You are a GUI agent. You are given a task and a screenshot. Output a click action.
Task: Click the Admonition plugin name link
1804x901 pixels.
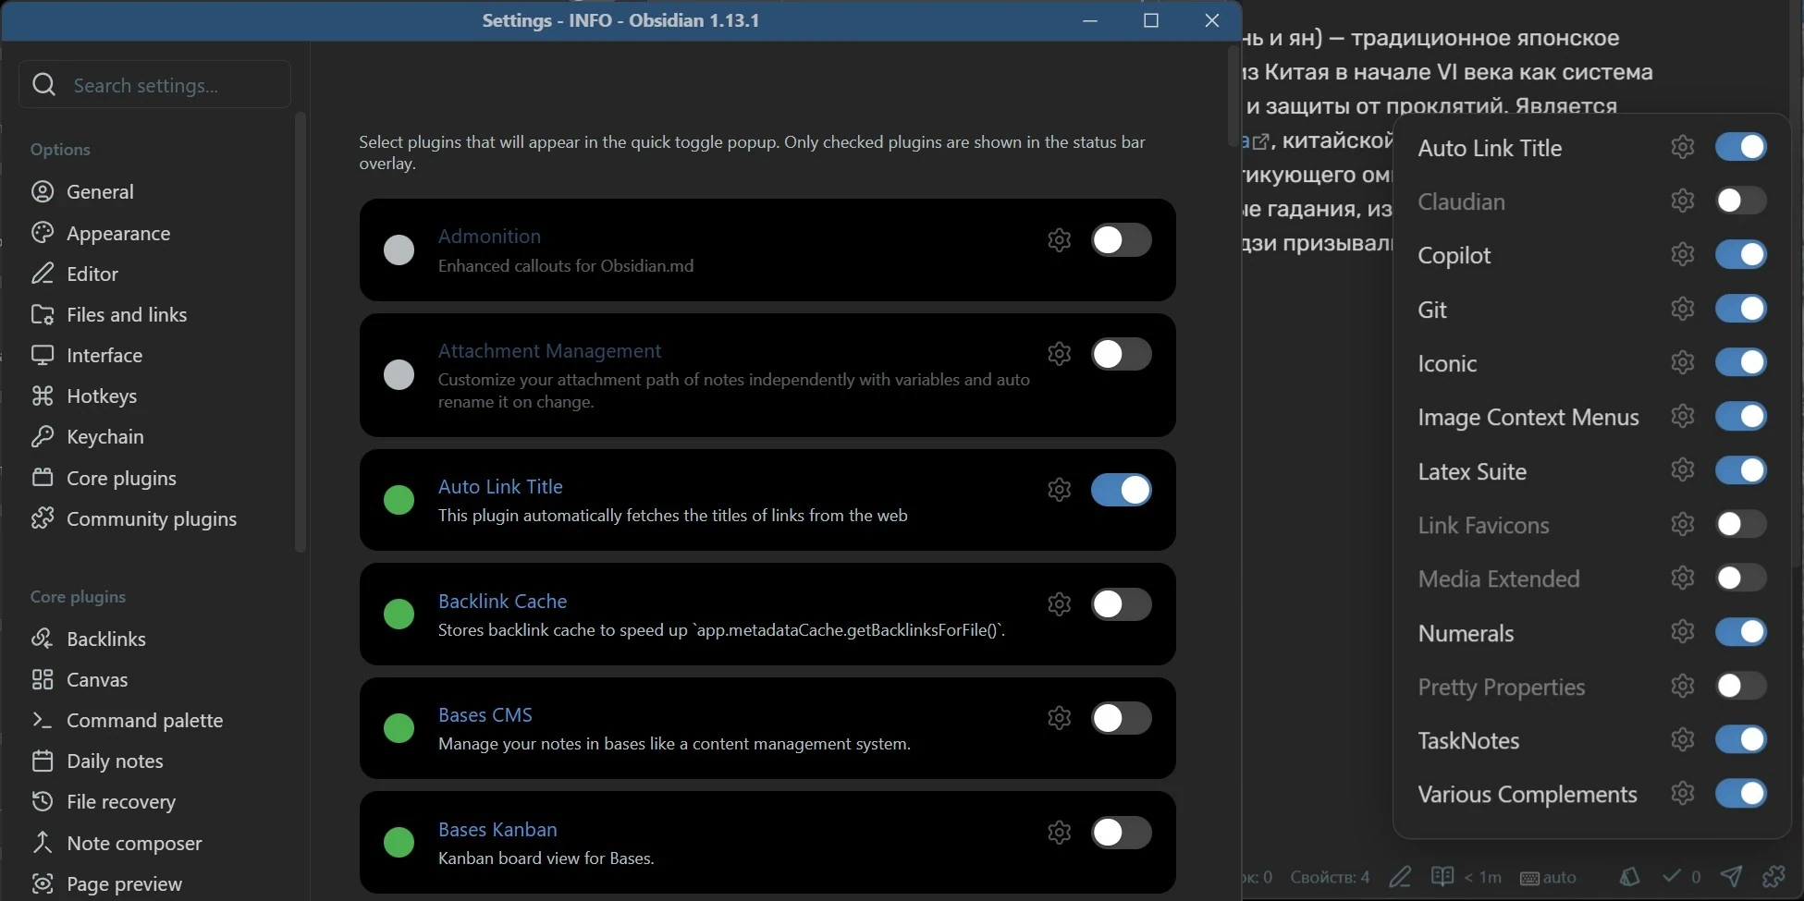pos(489,236)
